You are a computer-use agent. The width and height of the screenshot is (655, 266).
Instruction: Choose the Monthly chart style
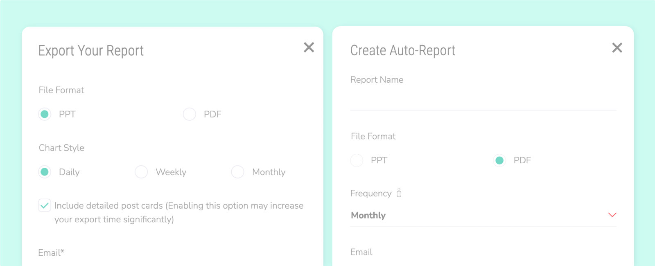click(238, 172)
